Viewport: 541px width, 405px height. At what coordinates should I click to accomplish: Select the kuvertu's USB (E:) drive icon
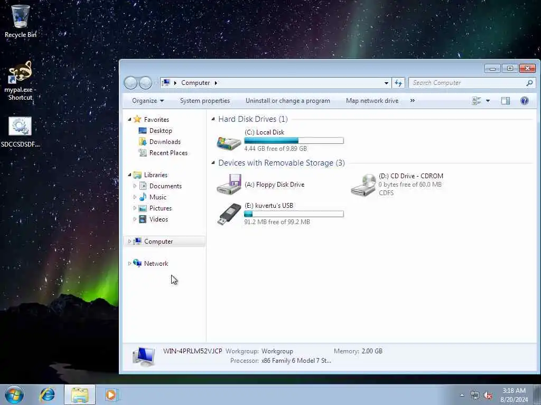tap(229, 214)
